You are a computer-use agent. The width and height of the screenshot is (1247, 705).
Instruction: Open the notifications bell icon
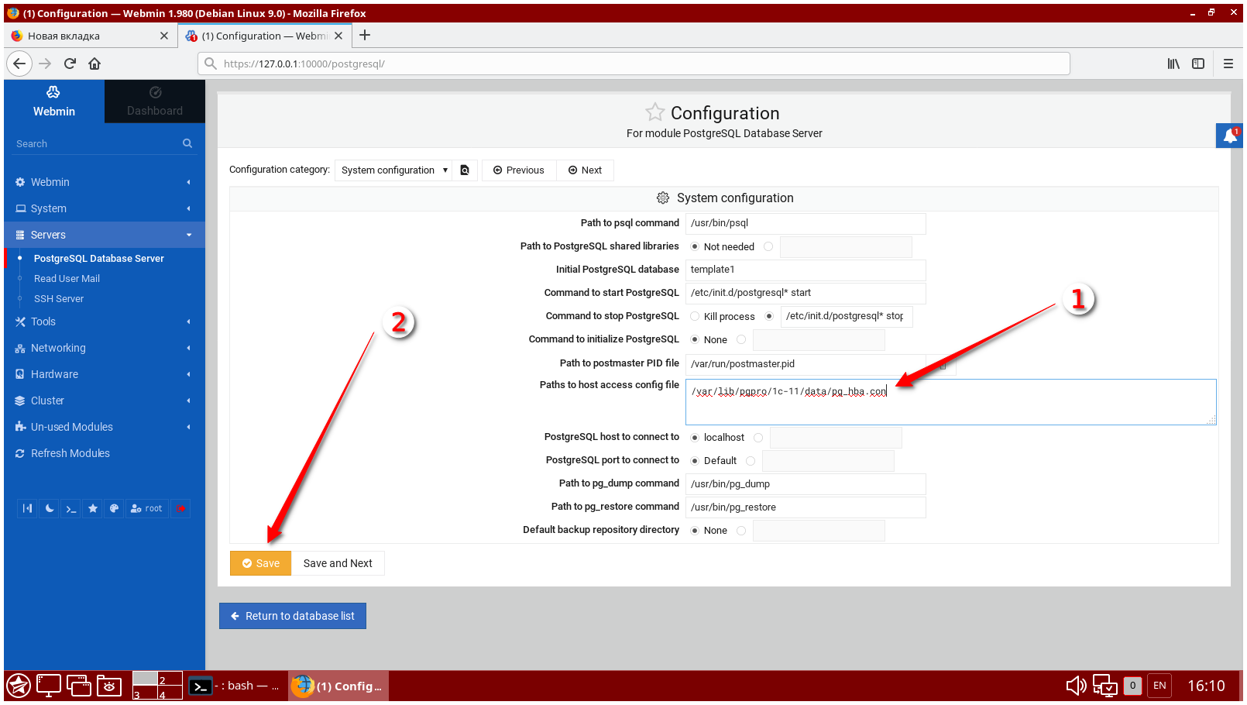point(1230,136)
